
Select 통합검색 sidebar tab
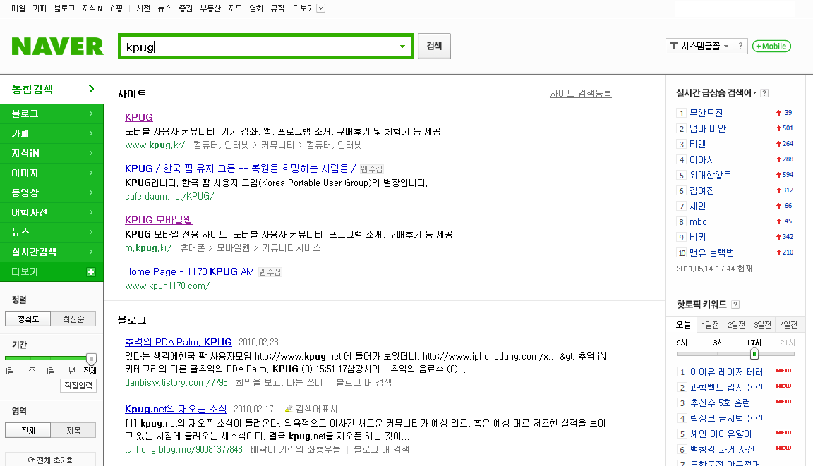[x=52, y=89]
